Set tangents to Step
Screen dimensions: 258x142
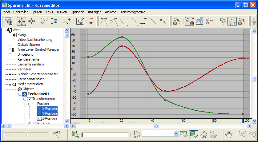(143, 22)
